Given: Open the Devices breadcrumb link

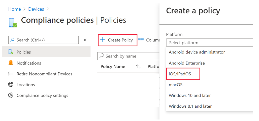Looking at the screenshot, I should tap(36, 9).
